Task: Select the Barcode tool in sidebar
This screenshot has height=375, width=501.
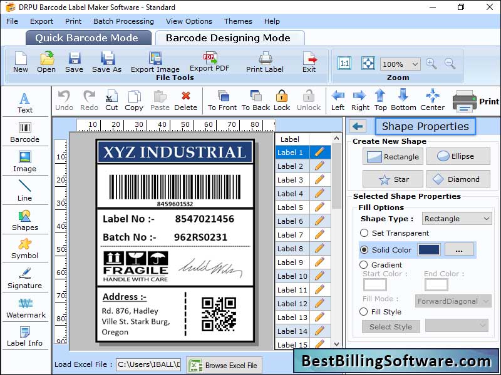Action: click(25, 132)
